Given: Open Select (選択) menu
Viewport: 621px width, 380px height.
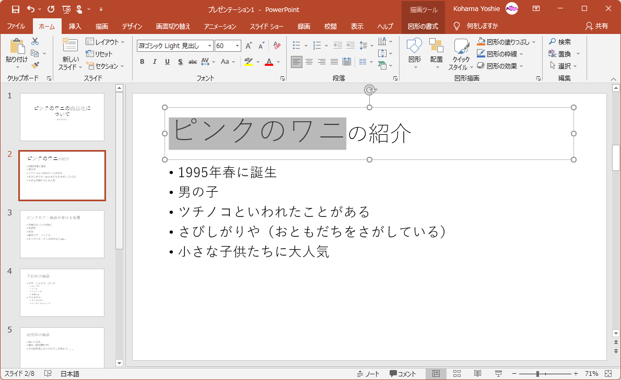Looking at the screenshot, I should (563, 66).
